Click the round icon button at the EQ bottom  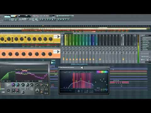point(79,91)
